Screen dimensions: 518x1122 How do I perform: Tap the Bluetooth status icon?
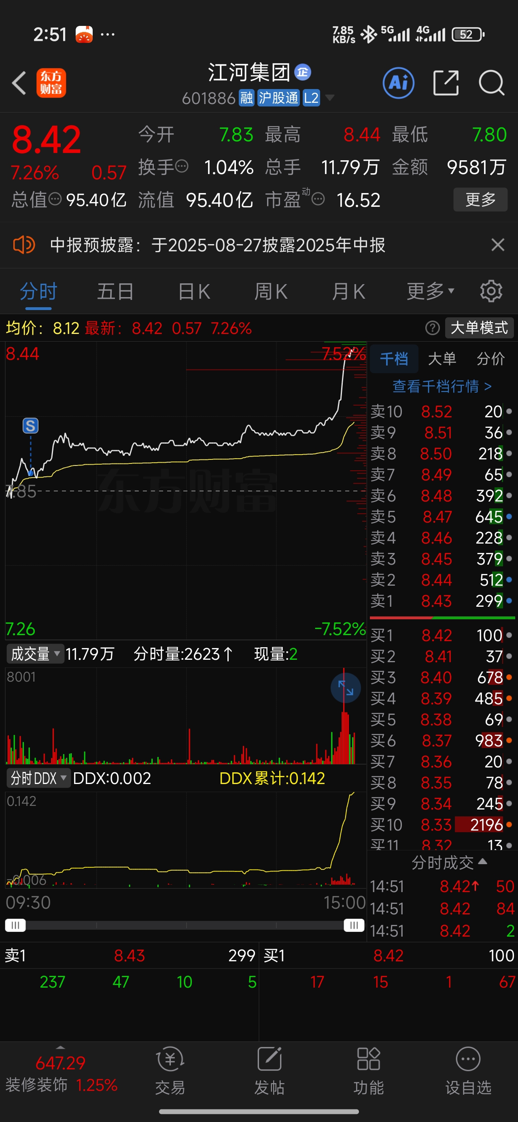click(369, 34)
